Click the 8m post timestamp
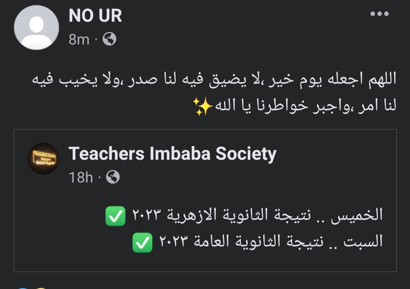The height and width of the screenshot is (289, 410). (79, 39)
